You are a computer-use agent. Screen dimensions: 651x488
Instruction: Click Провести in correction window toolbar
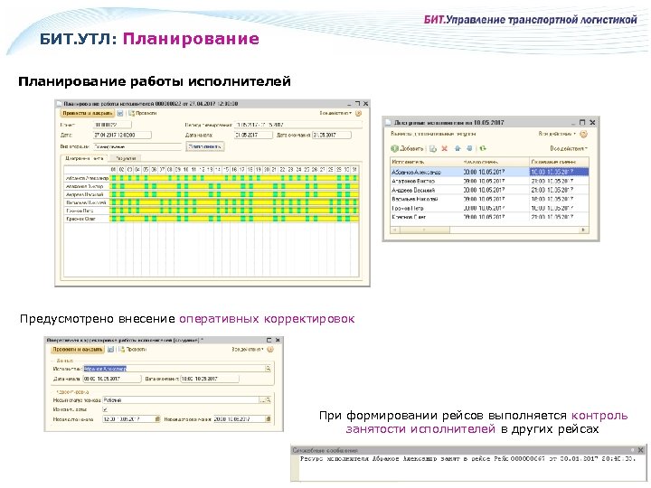(x=132, y=350)
